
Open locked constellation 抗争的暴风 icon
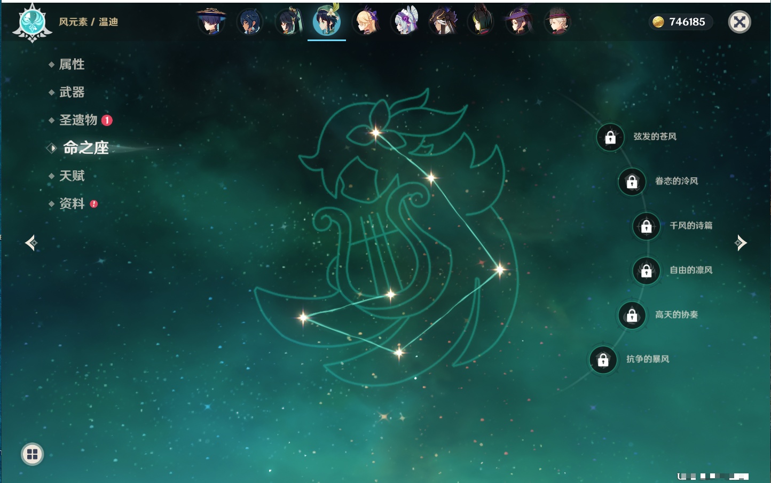(x=603, y=360)
